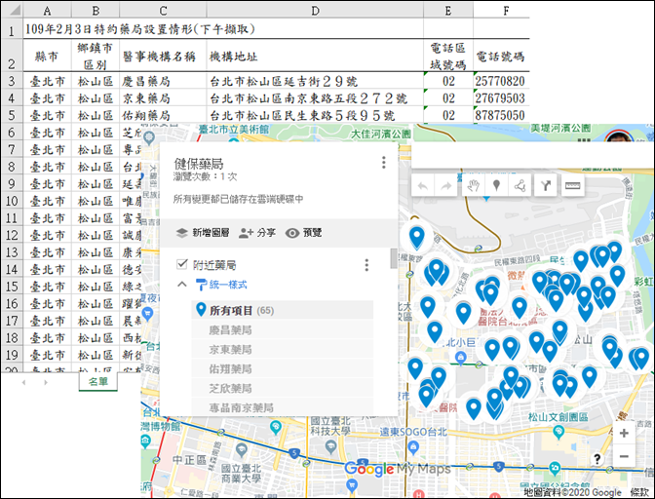Select column D header in Excel
This screenshot has height=499, width=655.
(x=315, y=10)
